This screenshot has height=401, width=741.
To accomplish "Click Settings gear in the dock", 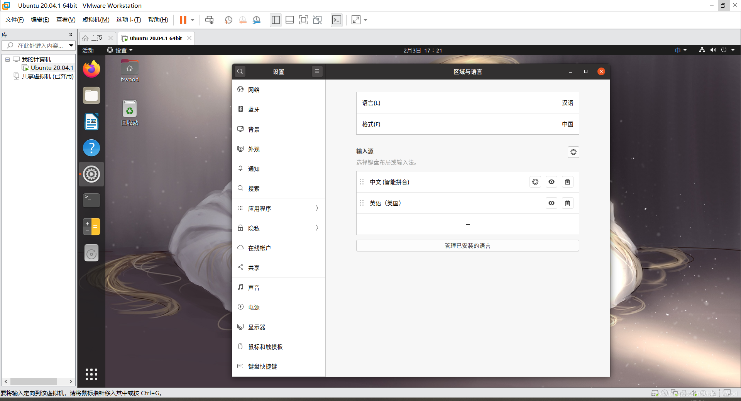I will [x=91, y=174].
